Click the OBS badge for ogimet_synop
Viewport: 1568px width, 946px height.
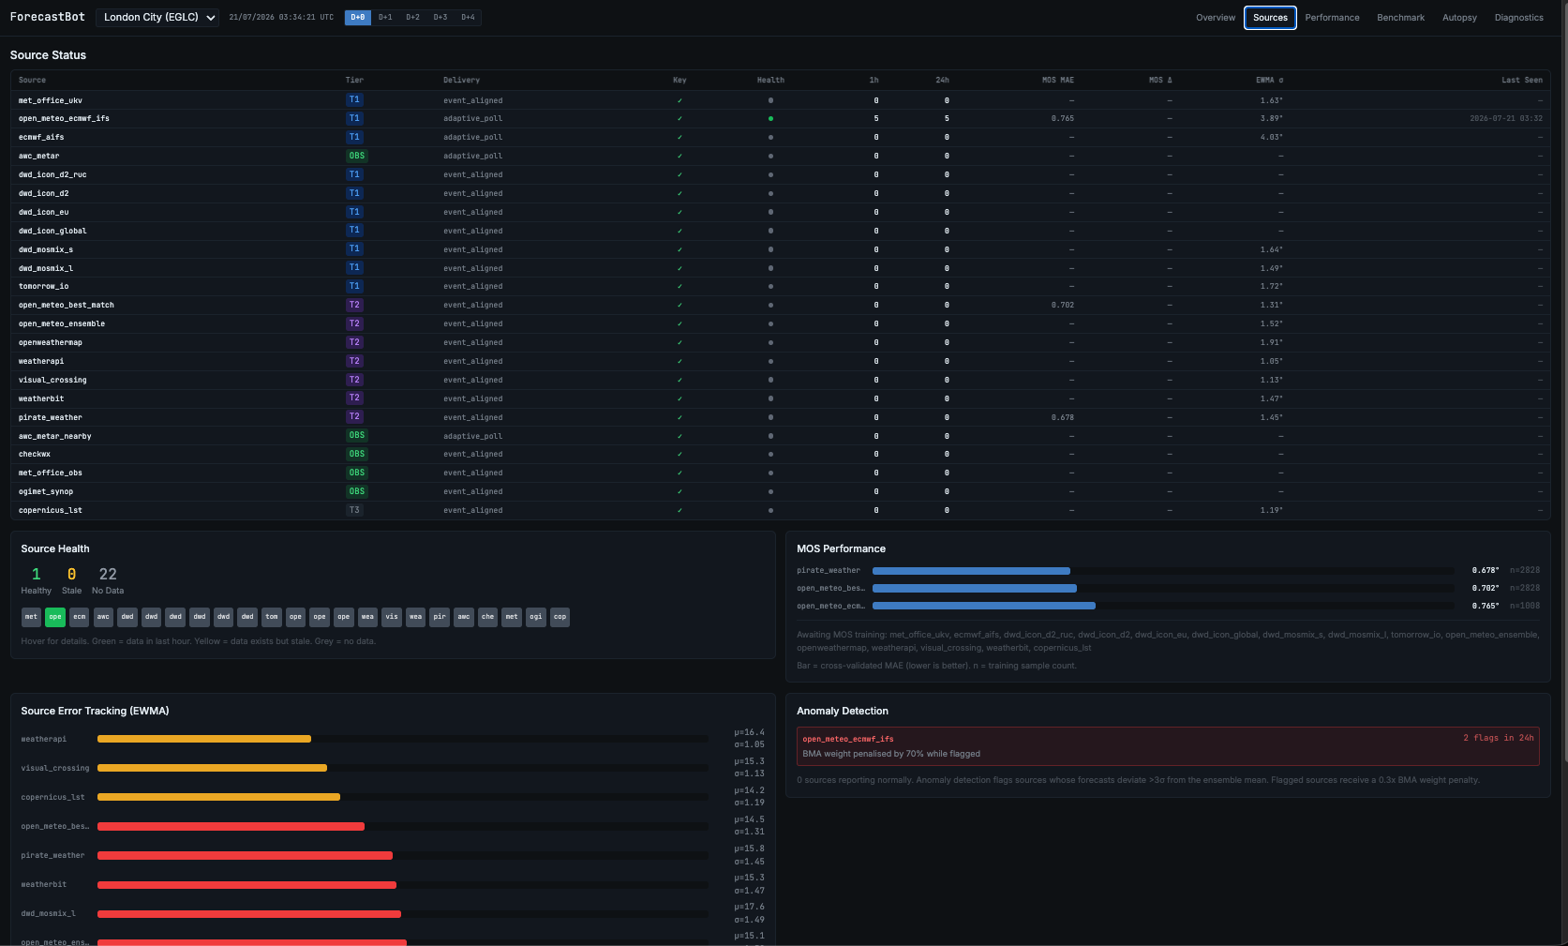(x=357, y=491)
